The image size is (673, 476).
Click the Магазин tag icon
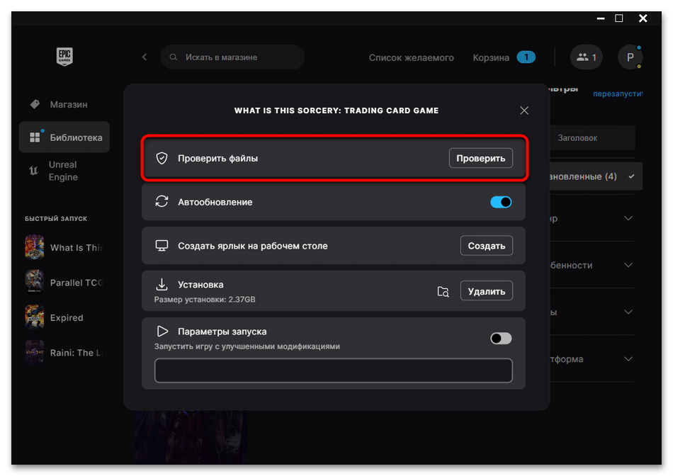[35, 104]
